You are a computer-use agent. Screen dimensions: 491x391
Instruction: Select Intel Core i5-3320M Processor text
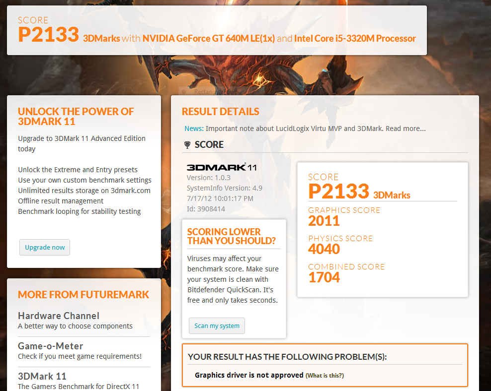pyautogui.click(x=355, y=38)
